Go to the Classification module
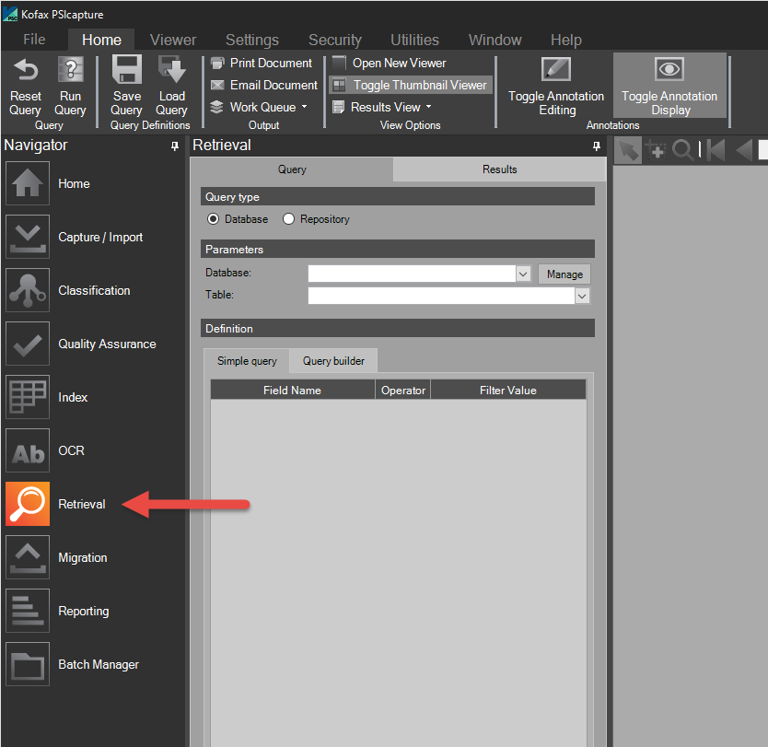This screenshot has height=747, width=768. [28, 290]
